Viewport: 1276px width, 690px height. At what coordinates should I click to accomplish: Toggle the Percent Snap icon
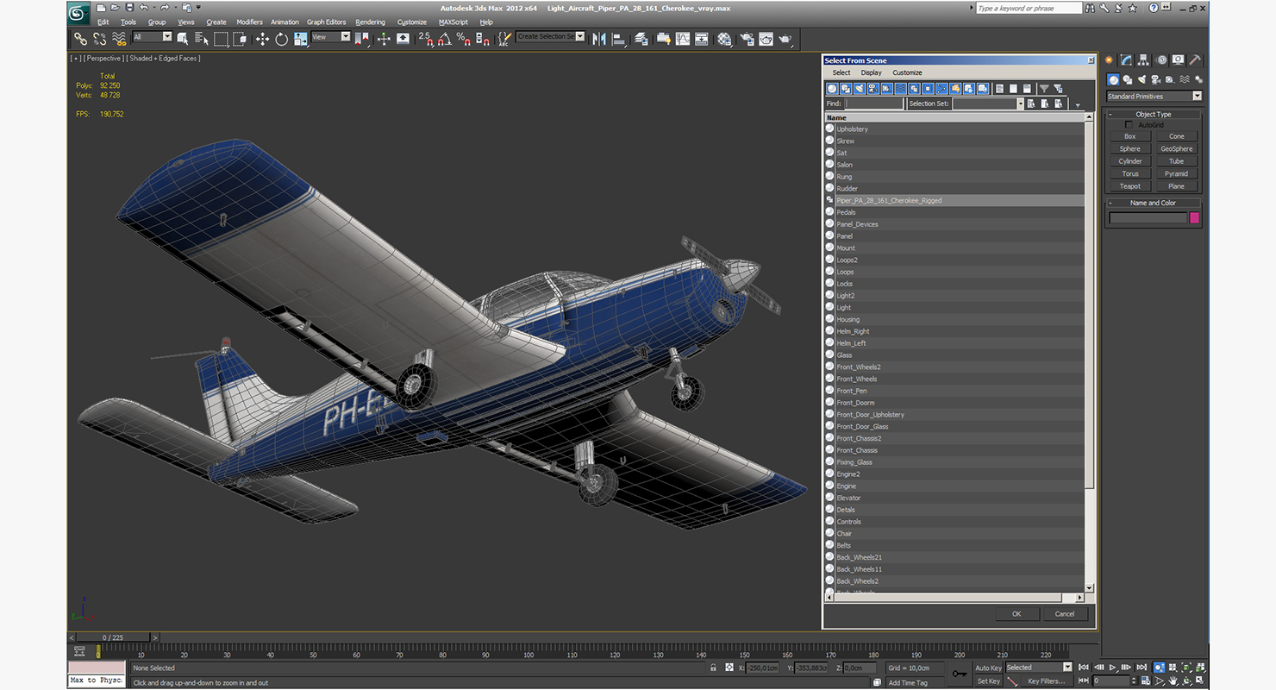click(x=463, y=39)
